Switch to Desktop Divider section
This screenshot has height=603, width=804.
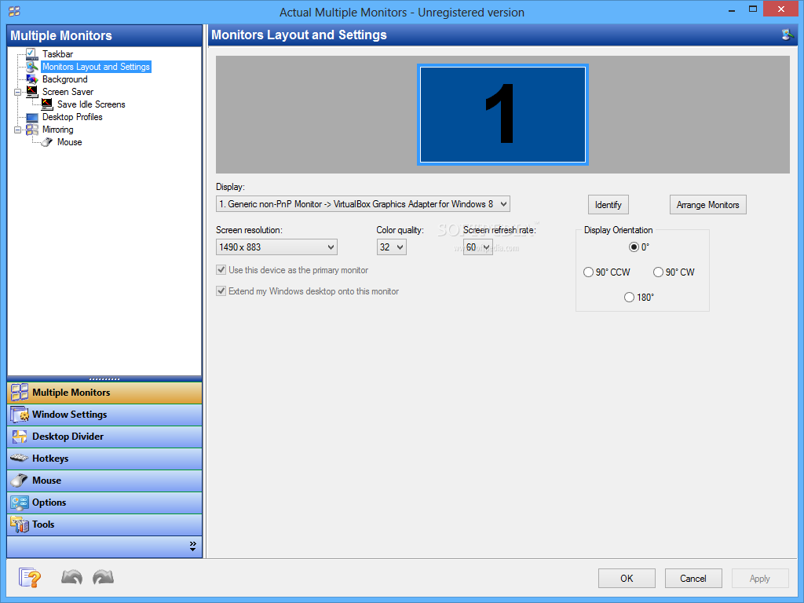tap(104, 437)
